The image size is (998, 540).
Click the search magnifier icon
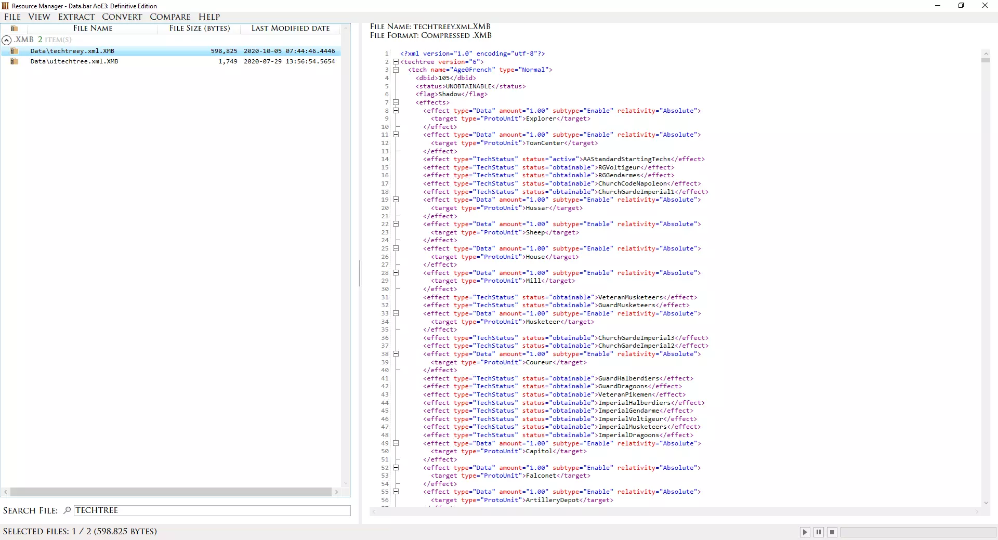tap(67, 510)
